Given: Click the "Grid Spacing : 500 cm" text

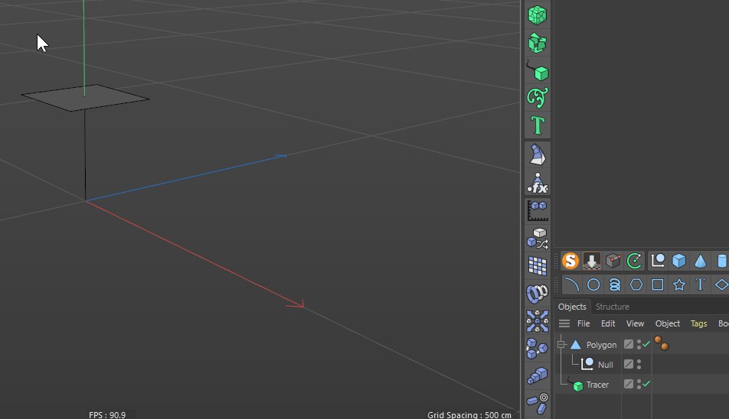Looking at the screenshot, I should click(469, 415).
